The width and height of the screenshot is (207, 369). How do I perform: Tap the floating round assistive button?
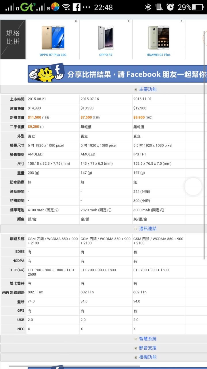pyautogui.click(x=193, y=187)
